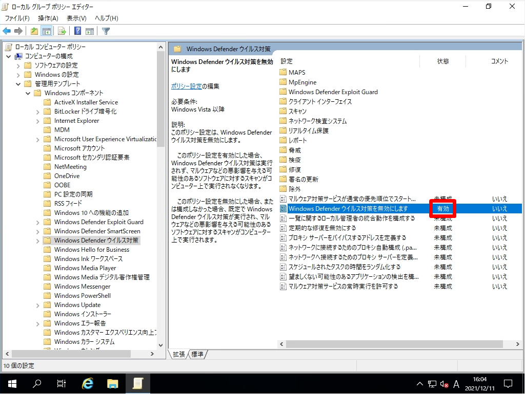The image size is (525, 394).
Task: Go up one level with folder icon
Action: (34, 31)
